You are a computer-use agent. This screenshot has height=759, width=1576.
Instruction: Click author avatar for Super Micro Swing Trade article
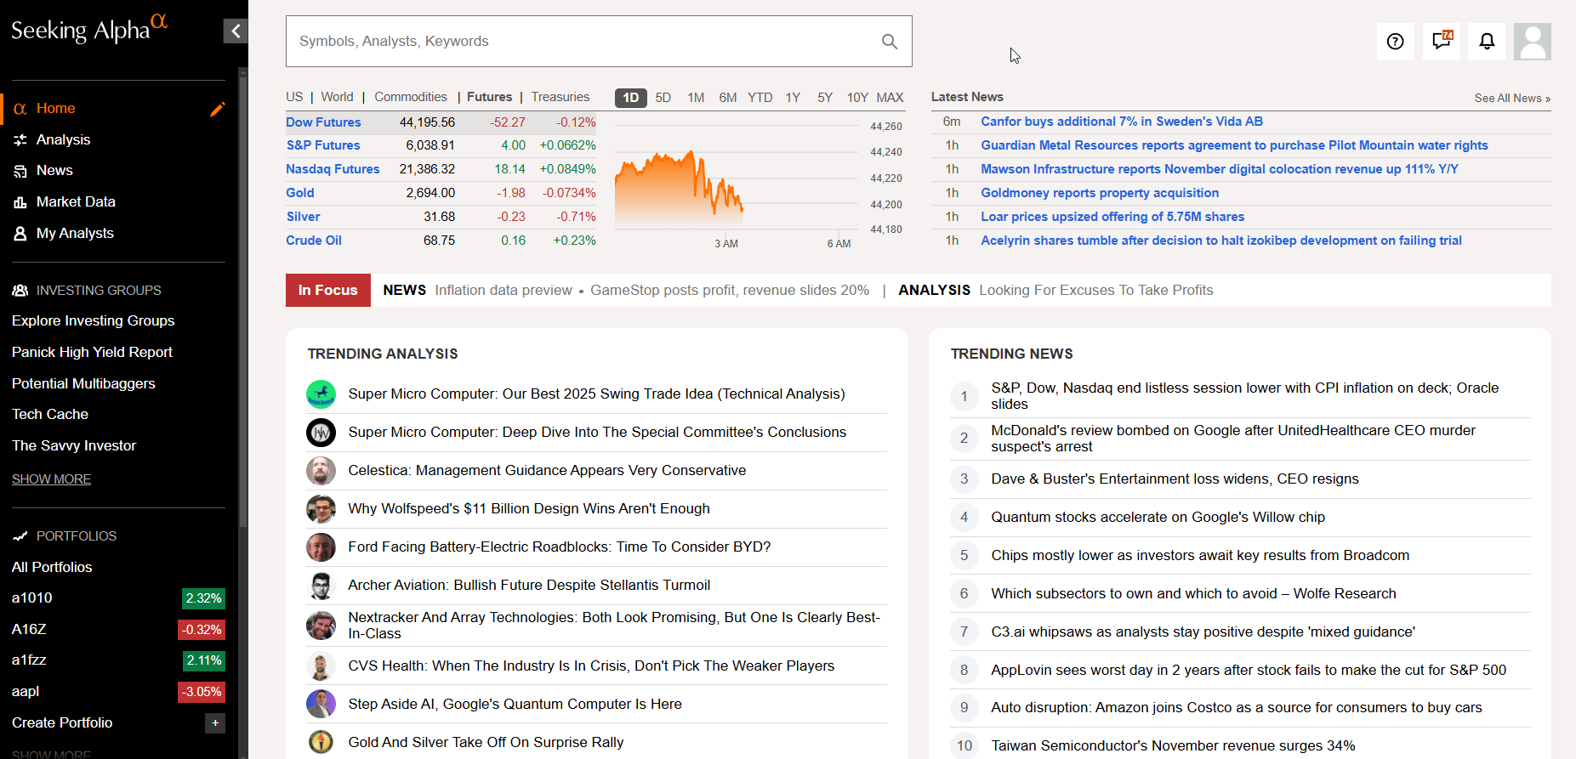(321, 394)
